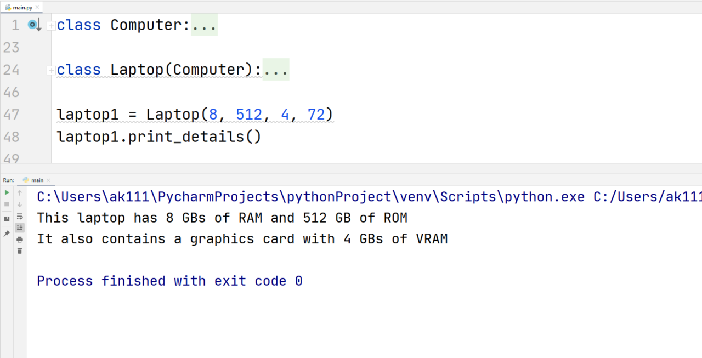
Task: Expand the collapsed ellipsis after class Computer
Action: coord(204,25)
